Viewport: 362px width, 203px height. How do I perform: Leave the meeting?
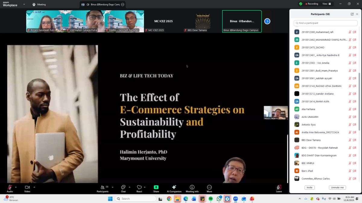pyautogui.click(x=279, y=188)
